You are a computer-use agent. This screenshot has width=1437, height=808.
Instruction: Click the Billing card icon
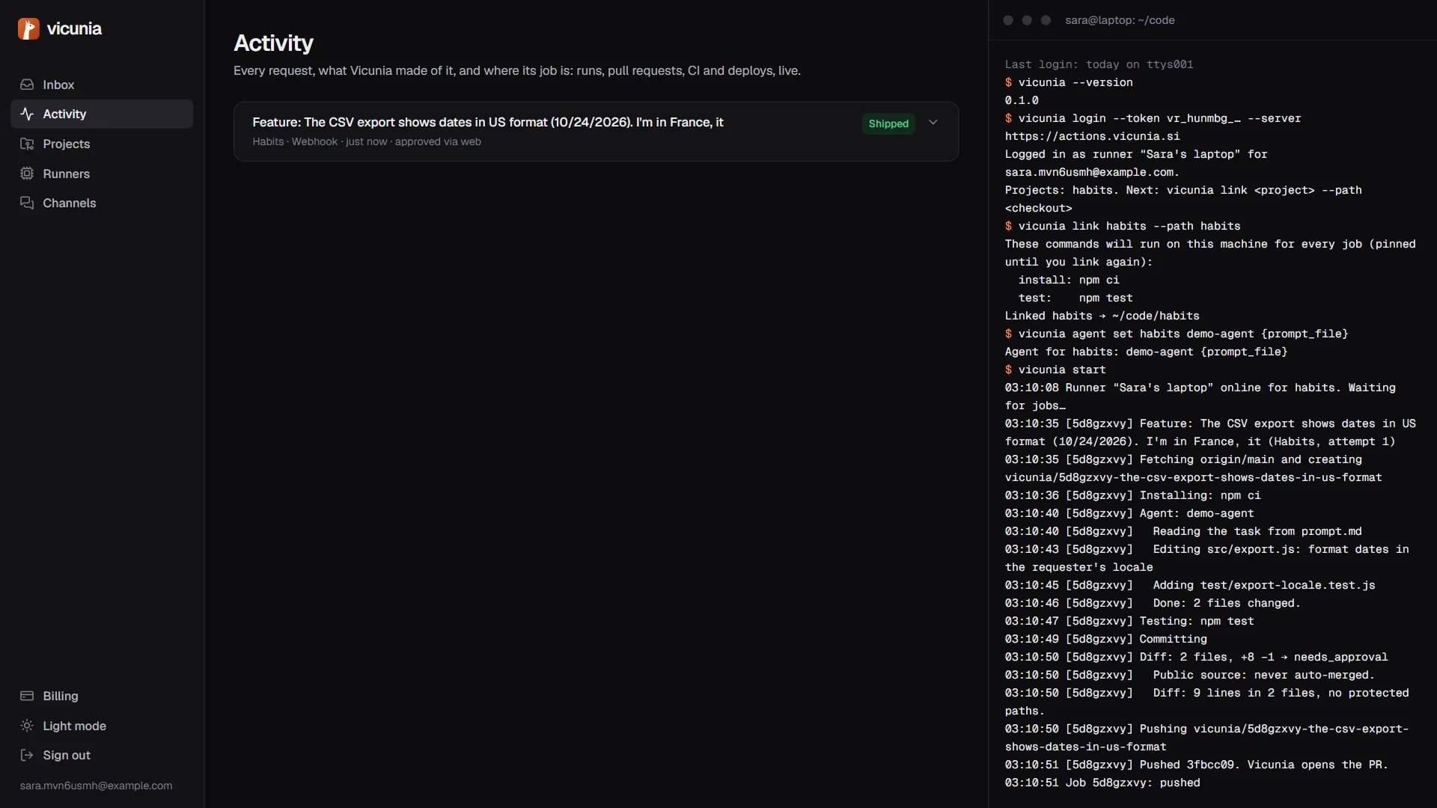(x=27, y=696)
